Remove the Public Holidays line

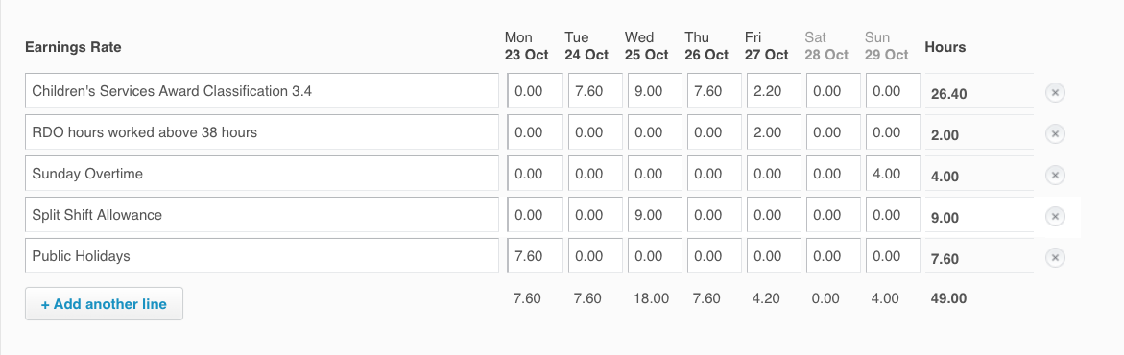(1055, 257)
